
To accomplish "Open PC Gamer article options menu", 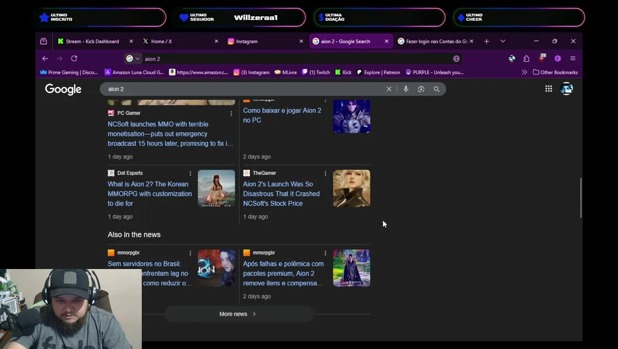I will coord(231,113).
